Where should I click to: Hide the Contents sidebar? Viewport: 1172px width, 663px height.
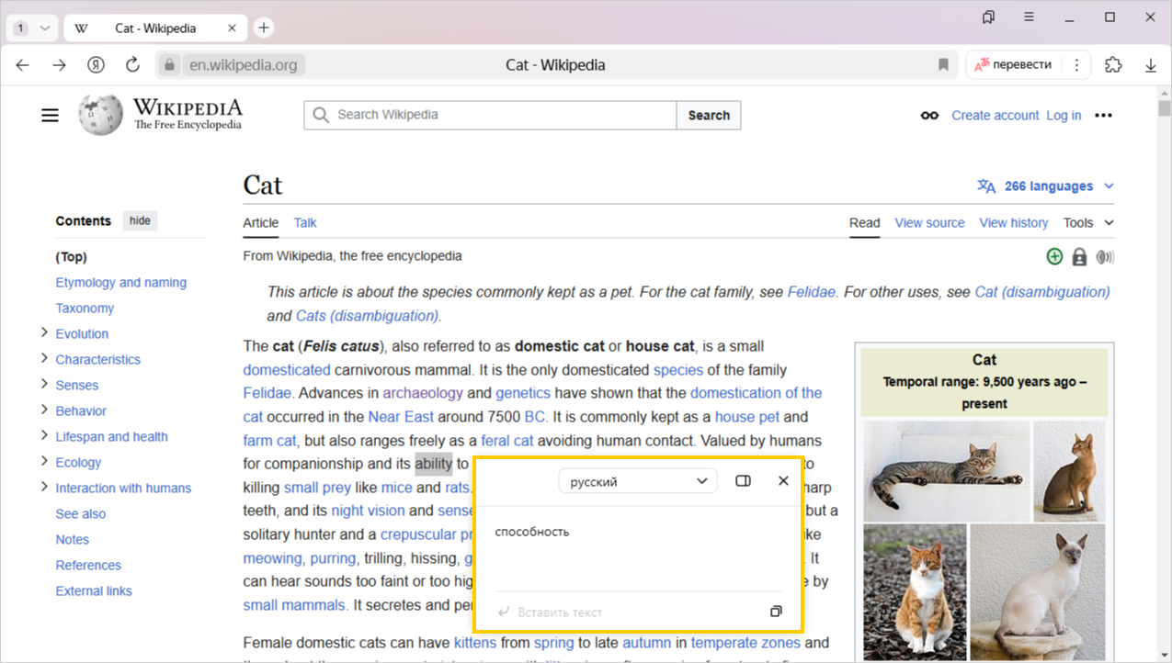pos(140,221)
